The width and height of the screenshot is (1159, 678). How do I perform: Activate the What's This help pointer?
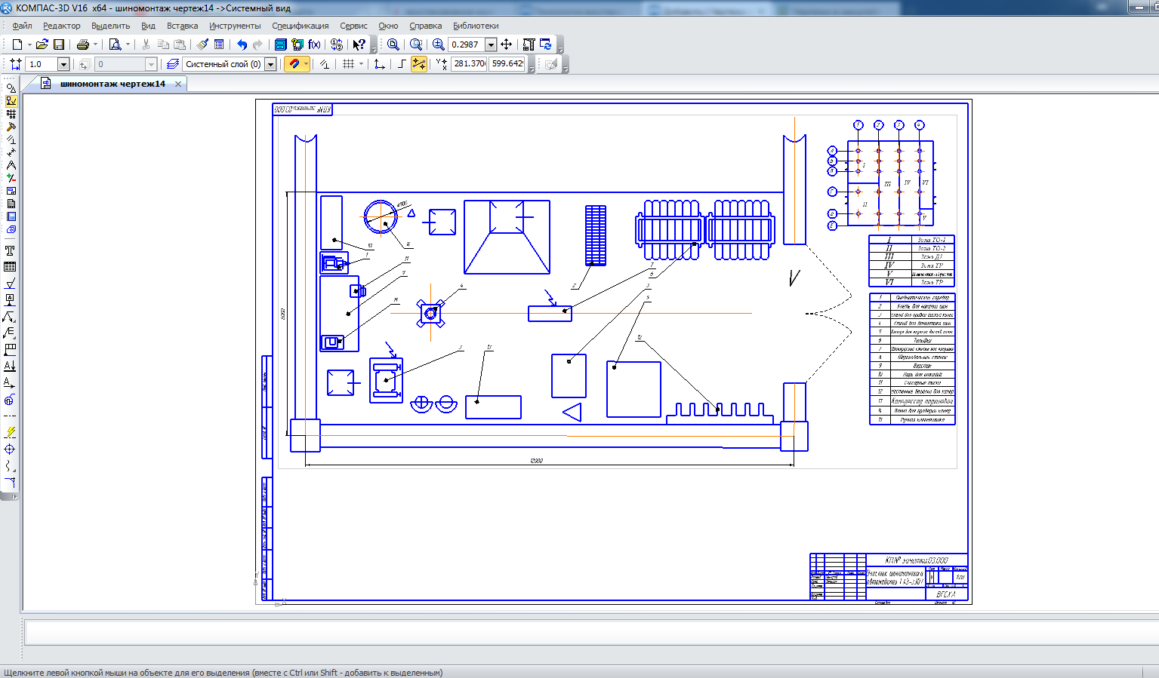pyautogui.click(x=359, y=44)
